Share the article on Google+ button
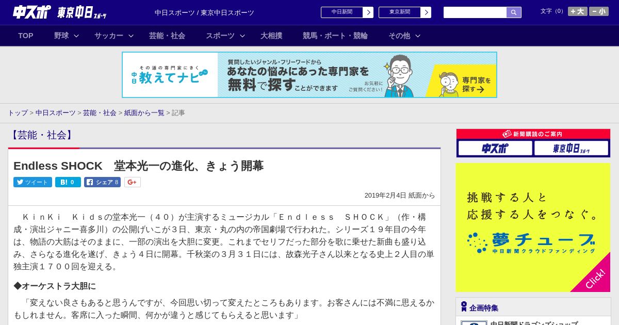Viewport: 619px width, 325px height. click(x=133, y=182)
